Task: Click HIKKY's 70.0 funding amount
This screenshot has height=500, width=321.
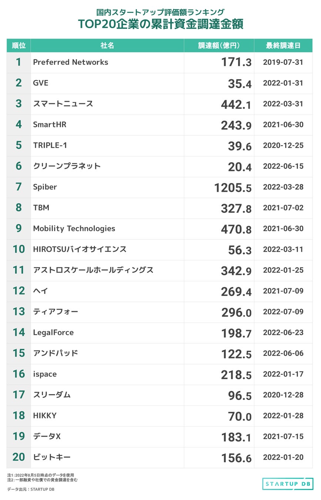Action: (x=240, y=416)
